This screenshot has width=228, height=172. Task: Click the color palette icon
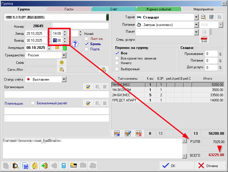[x=35, y=166]
